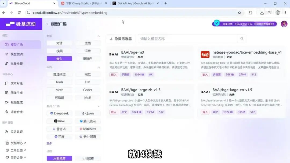This screenshot has height=163, width=290.
Task: Open browser downloads
Action: pyautogui.click(x=262, y=13)
